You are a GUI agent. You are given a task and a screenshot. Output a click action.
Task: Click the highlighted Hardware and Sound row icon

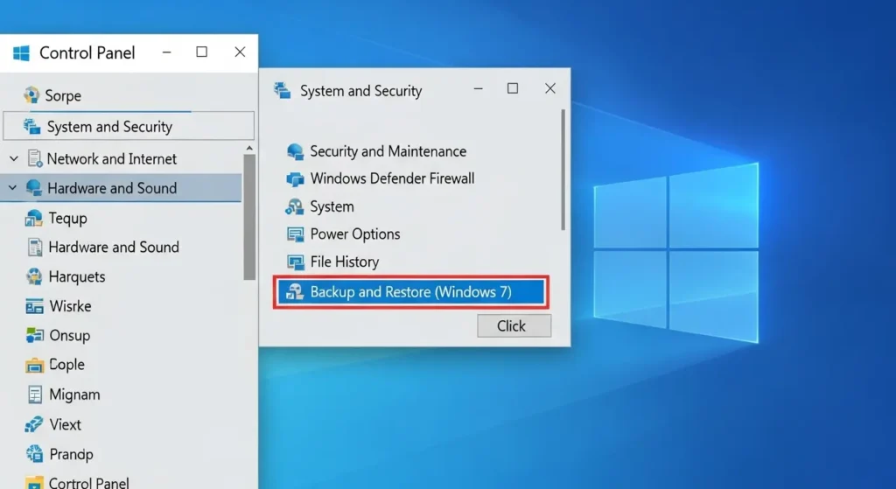[34, 187]
